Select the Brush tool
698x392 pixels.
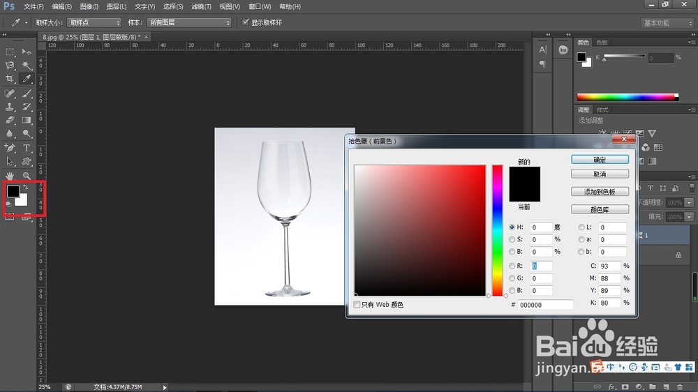(27, 93)
